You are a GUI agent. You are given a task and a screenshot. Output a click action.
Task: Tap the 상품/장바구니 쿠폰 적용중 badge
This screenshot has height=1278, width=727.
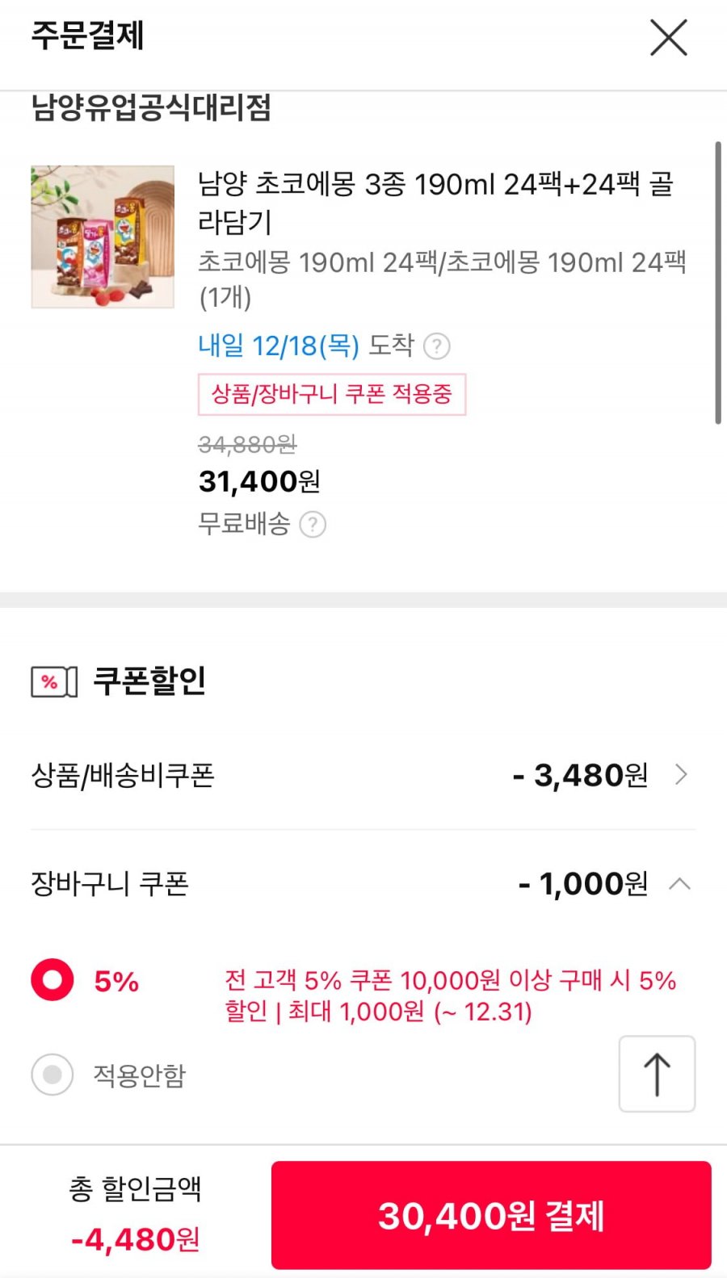[332, 394]
